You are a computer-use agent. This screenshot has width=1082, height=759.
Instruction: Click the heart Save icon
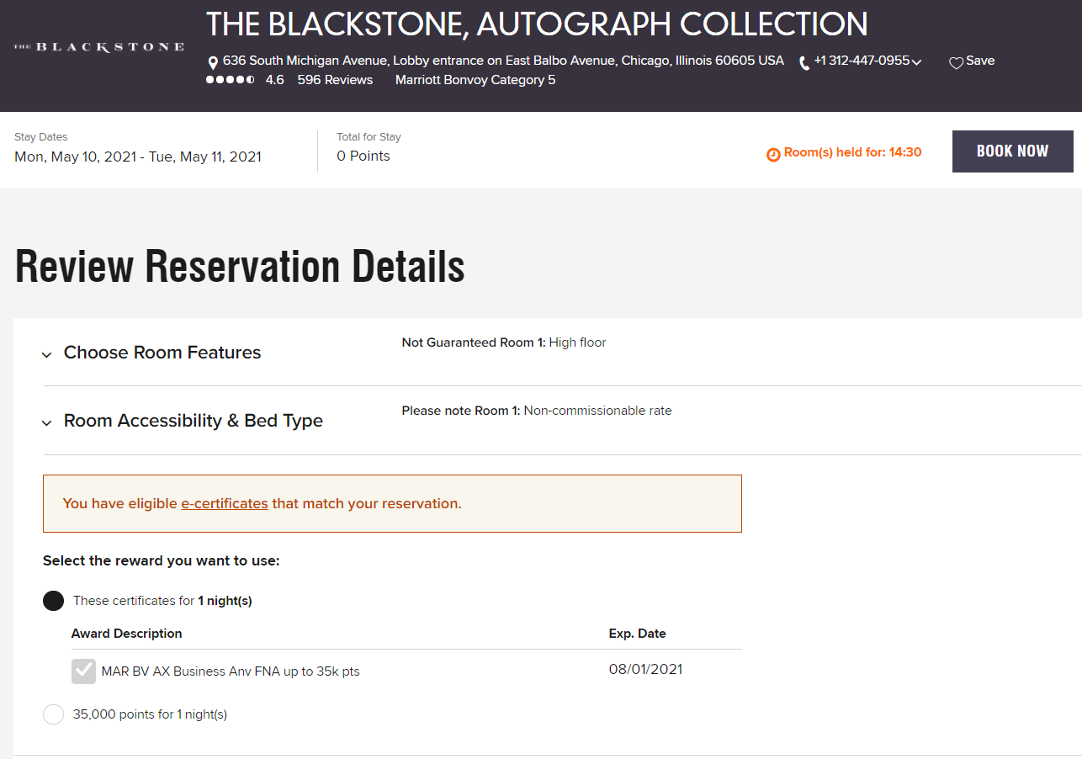(x=956, y=63)
